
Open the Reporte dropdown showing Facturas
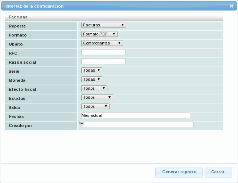pos(103,25)
